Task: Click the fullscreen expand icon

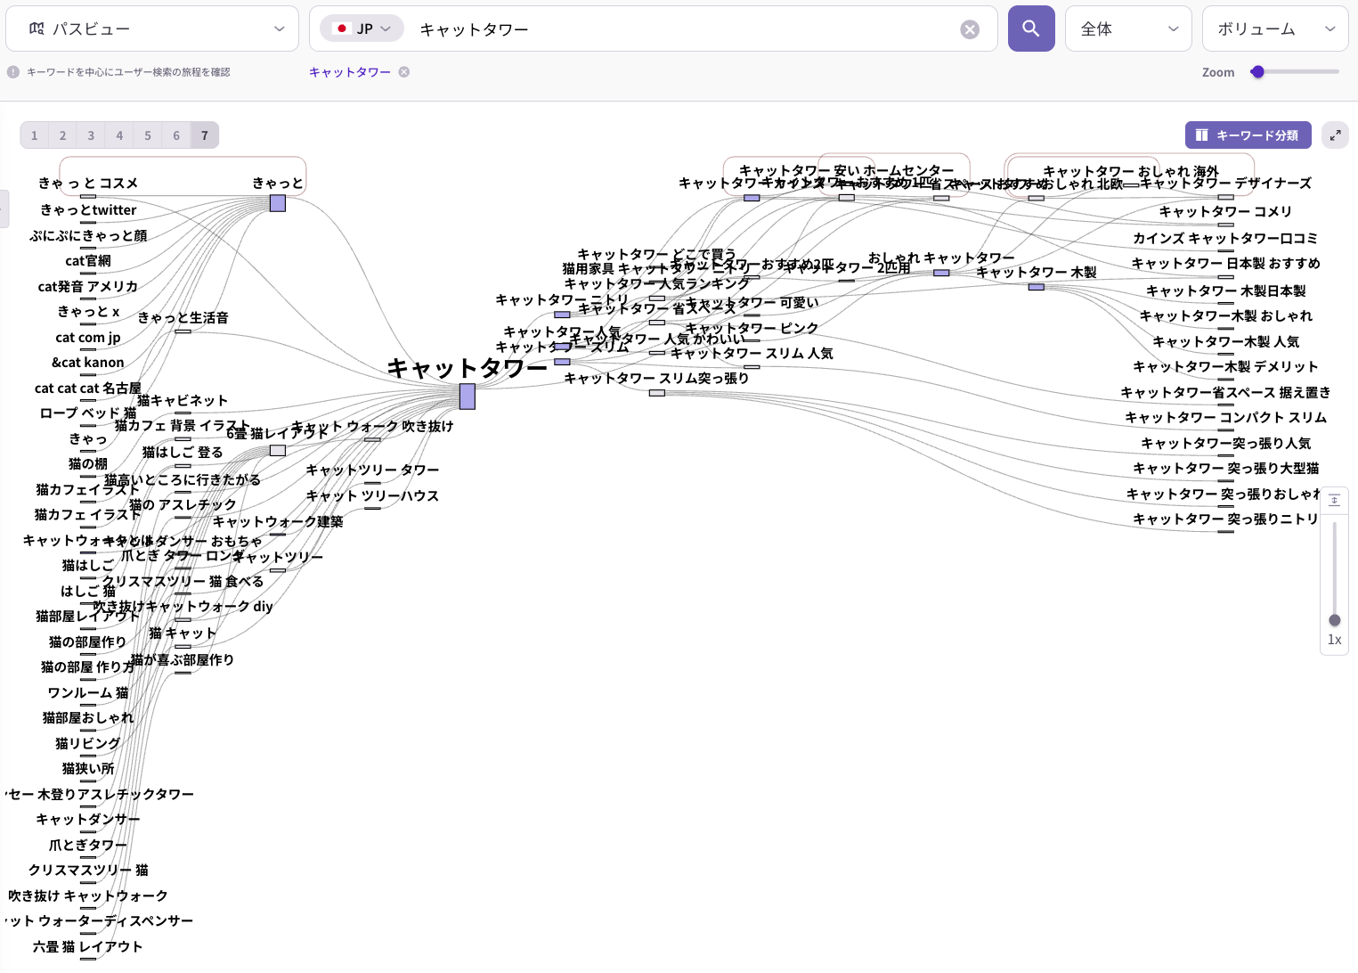Action: [1335, 135]
